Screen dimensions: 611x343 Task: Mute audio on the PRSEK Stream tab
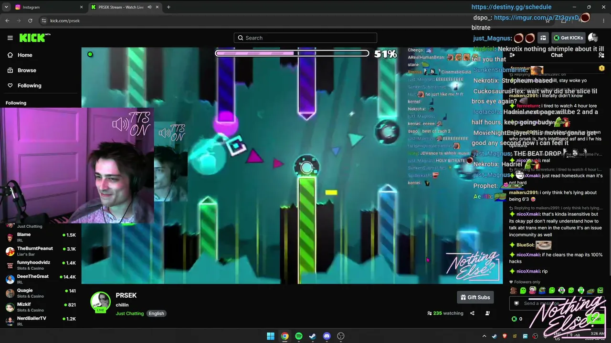[149, 7]
